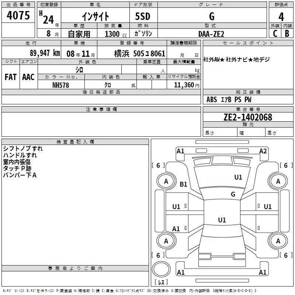Click the upper-left wheel circle marked A
The image size is (295, 295).
166,181
